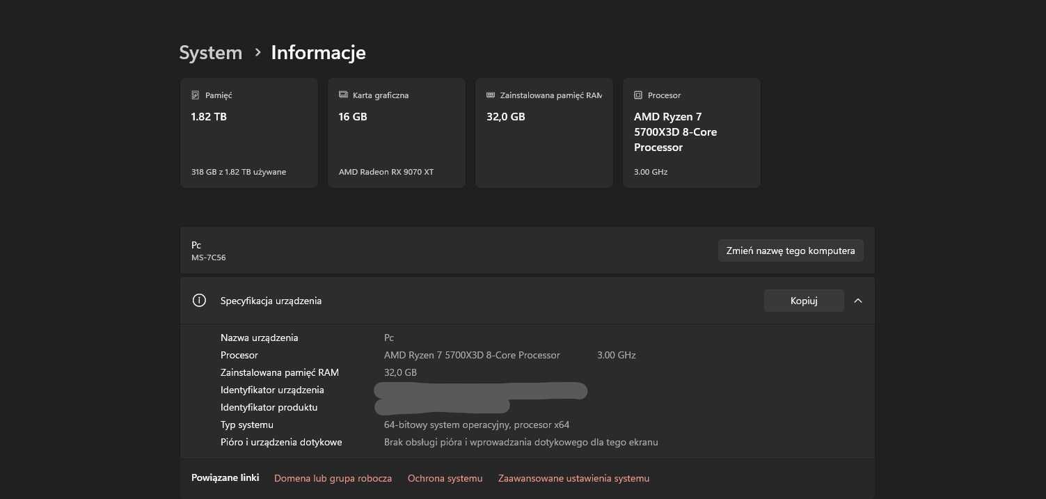Open the Karta graficzna 16 GB card
Image resolution: width=1046 pixels, height=499 pixels.
[x=397, y=133]
